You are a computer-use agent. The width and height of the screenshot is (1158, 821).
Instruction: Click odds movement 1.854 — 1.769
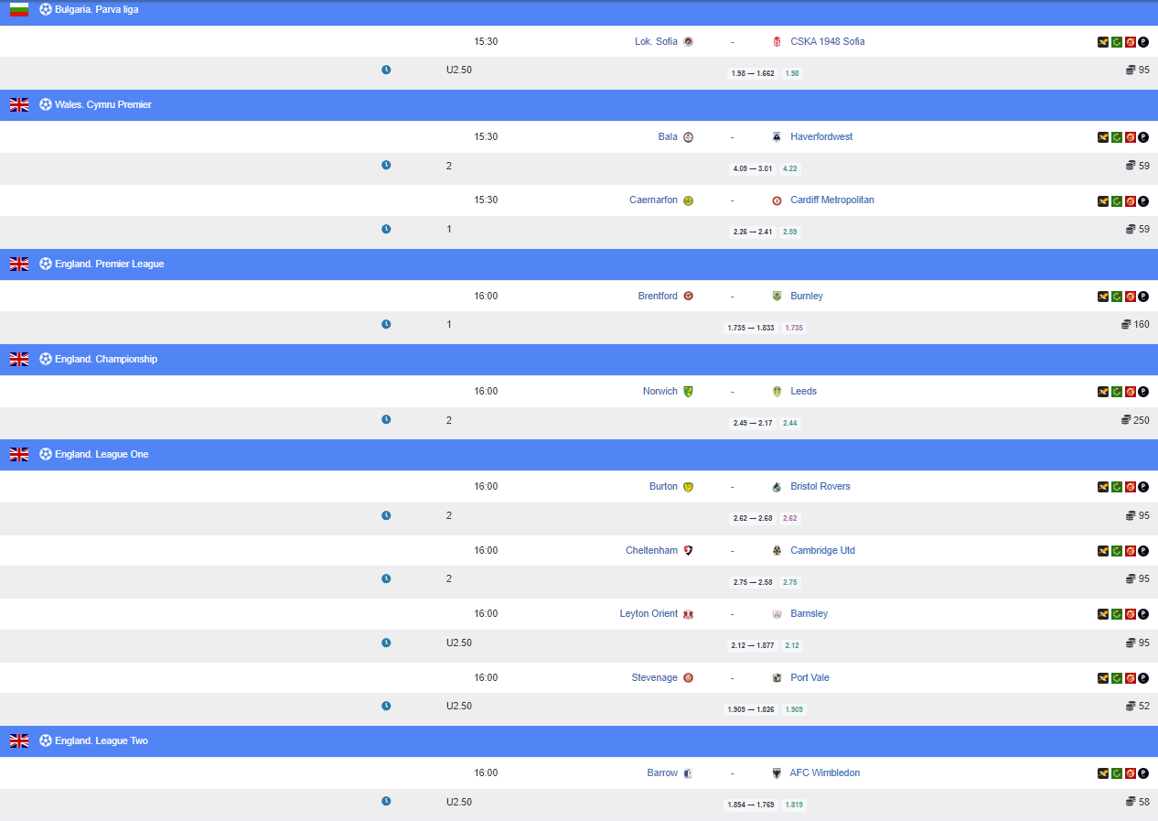[x=751, y=805]
